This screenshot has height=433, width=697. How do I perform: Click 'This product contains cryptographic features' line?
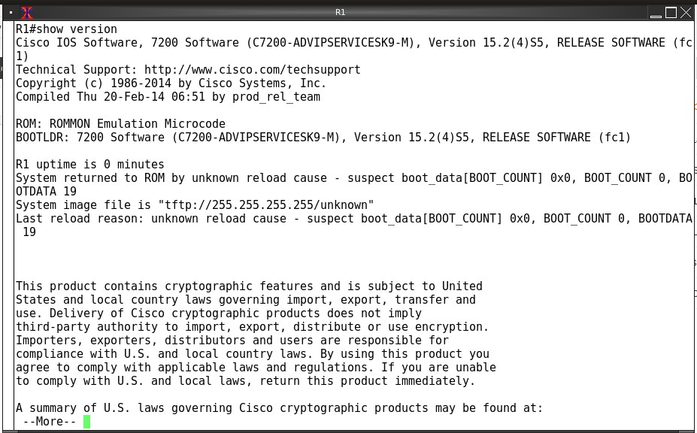250,286
